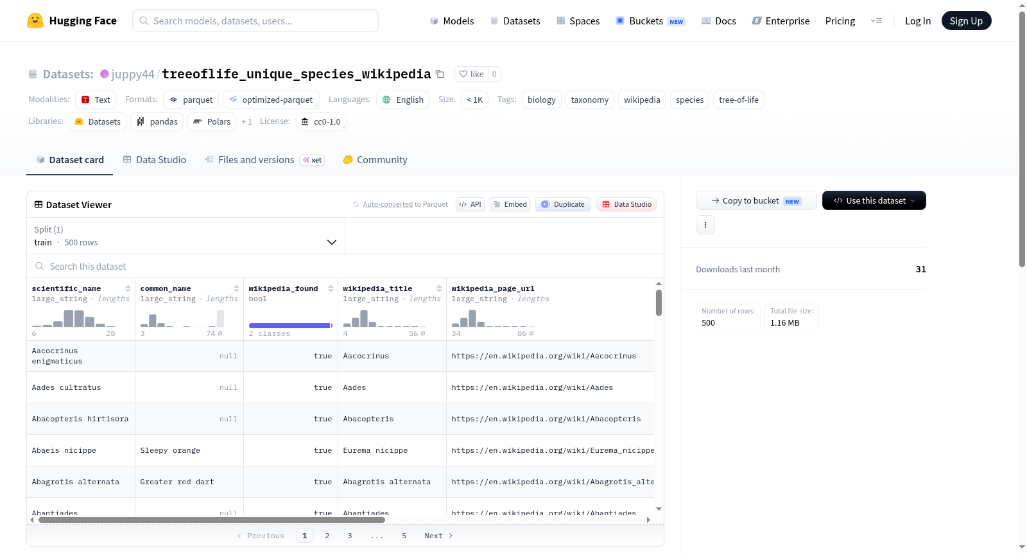
Task: Sort the wikipedia_title column
Action: [x=439, y=288]
